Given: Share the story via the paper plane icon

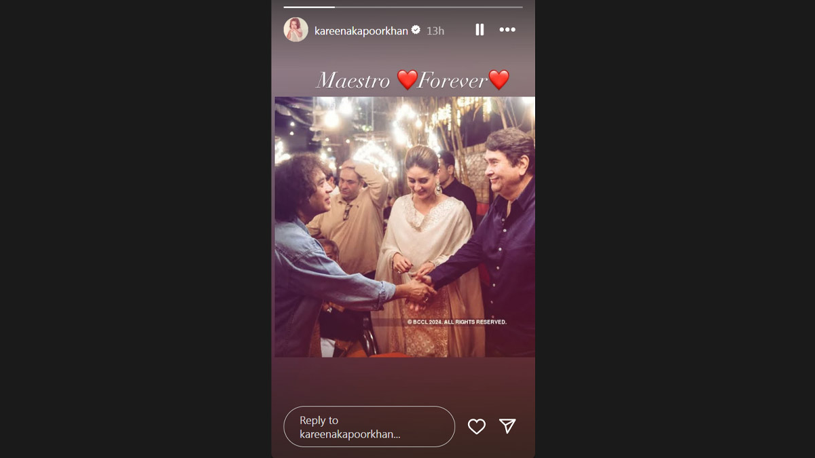Looking at the screenshot, I should tap(507, 426).
